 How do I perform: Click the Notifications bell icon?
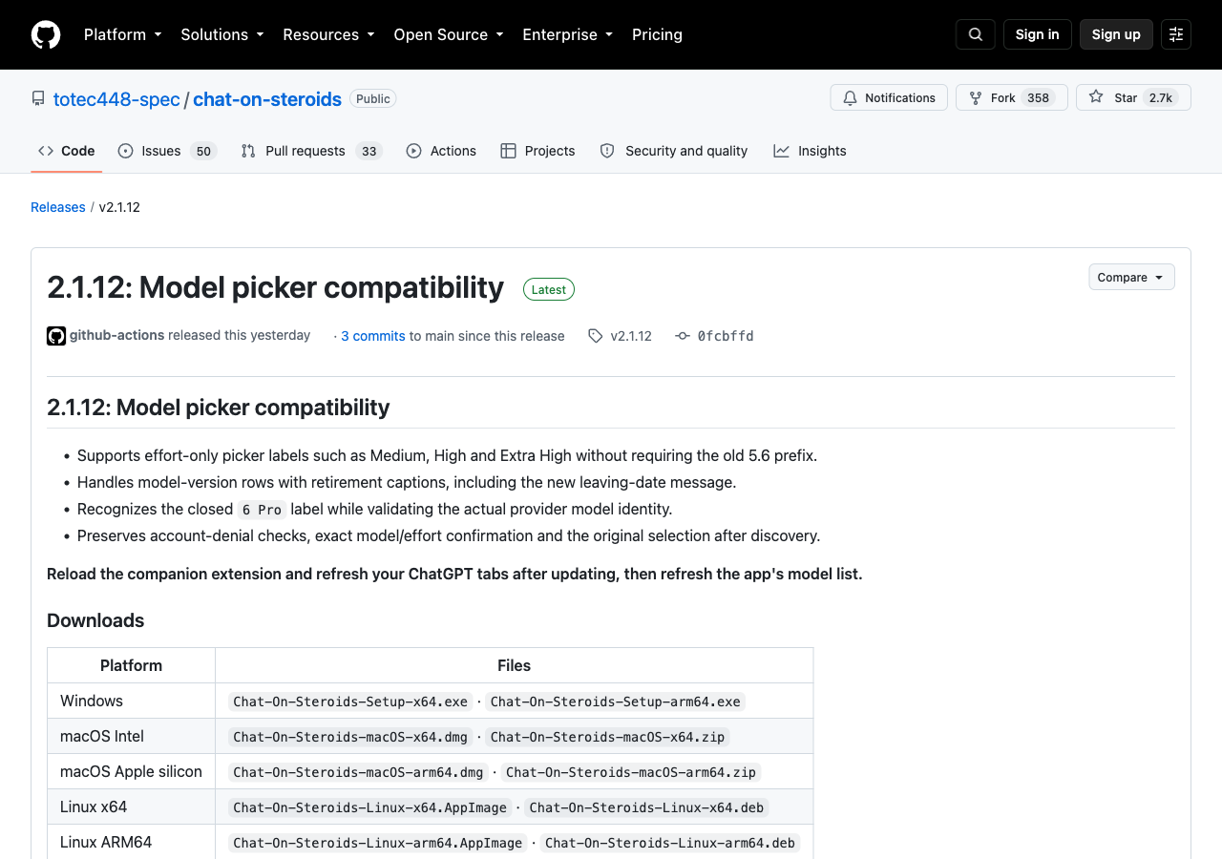point(851,97)
